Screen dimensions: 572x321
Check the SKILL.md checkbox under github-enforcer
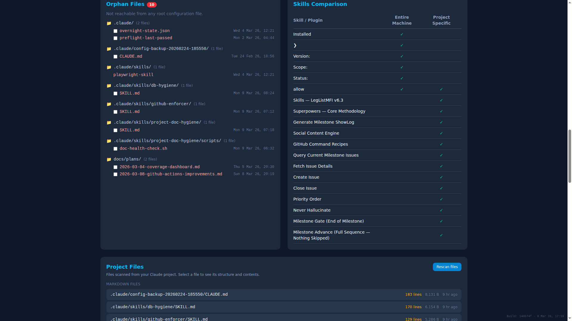115,112
